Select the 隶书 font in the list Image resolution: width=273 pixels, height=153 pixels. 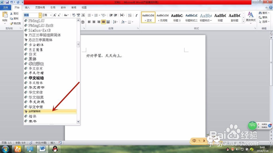point(50,121)
